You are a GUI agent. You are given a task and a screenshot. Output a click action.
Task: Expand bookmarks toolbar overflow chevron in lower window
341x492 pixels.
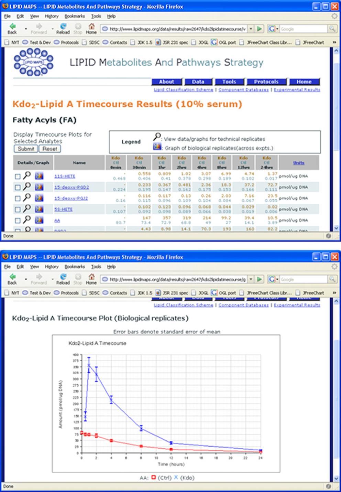334,293
